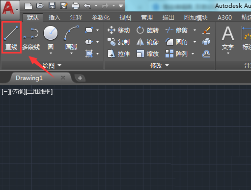This screenshot has height=190, width=251.
Task: Expand the 修改 panel flyout
Action: (x=160, y=65)
